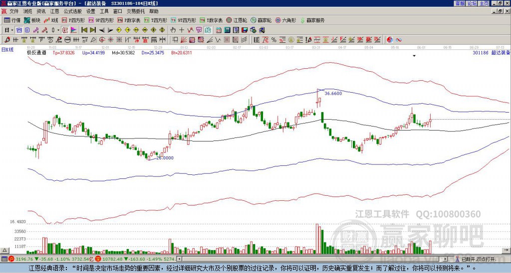
Task: Select the red pencil drawing tool
Action: tap(6, 40)
